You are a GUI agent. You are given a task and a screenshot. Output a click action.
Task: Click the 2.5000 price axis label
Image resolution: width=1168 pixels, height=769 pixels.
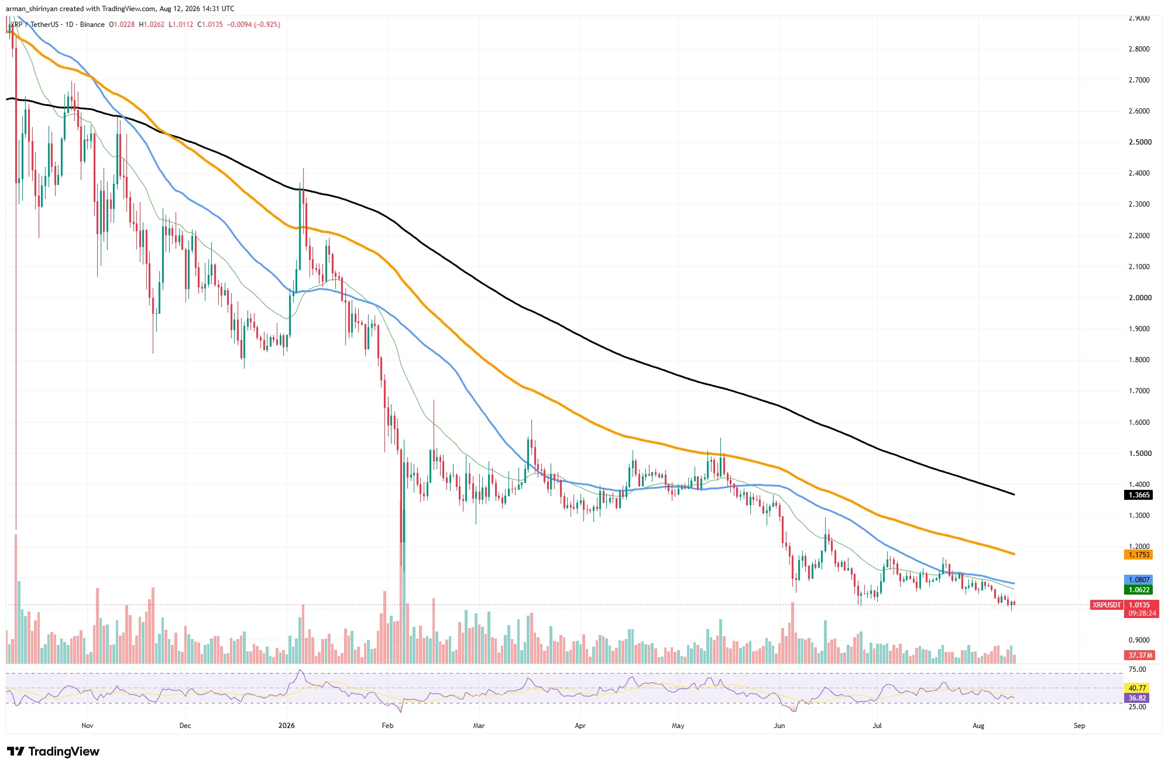(1139, 142)
